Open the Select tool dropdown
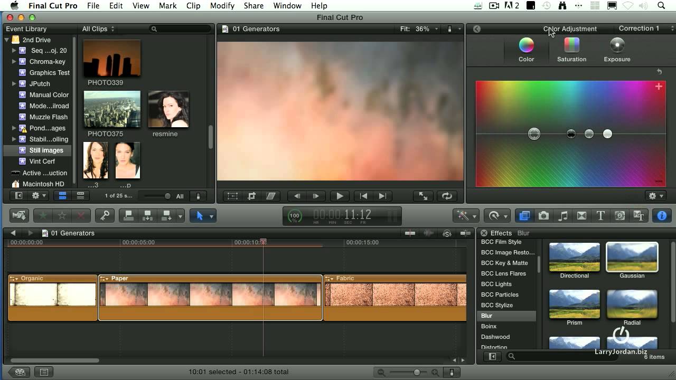This screenshot has height=380, width=676. pyautogui.click(x=211, y=216)
